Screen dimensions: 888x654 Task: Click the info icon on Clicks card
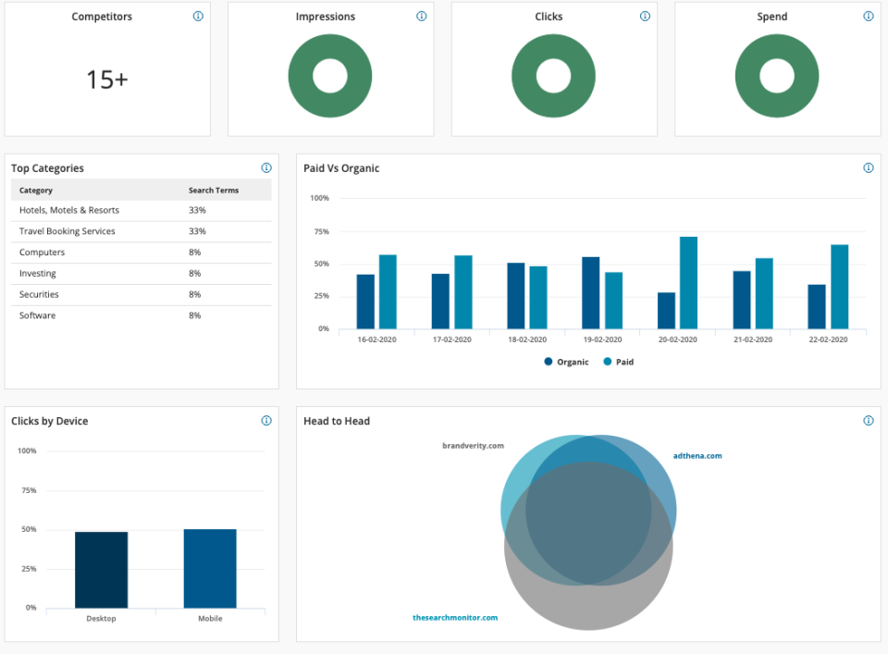click(x=645, y=17)
